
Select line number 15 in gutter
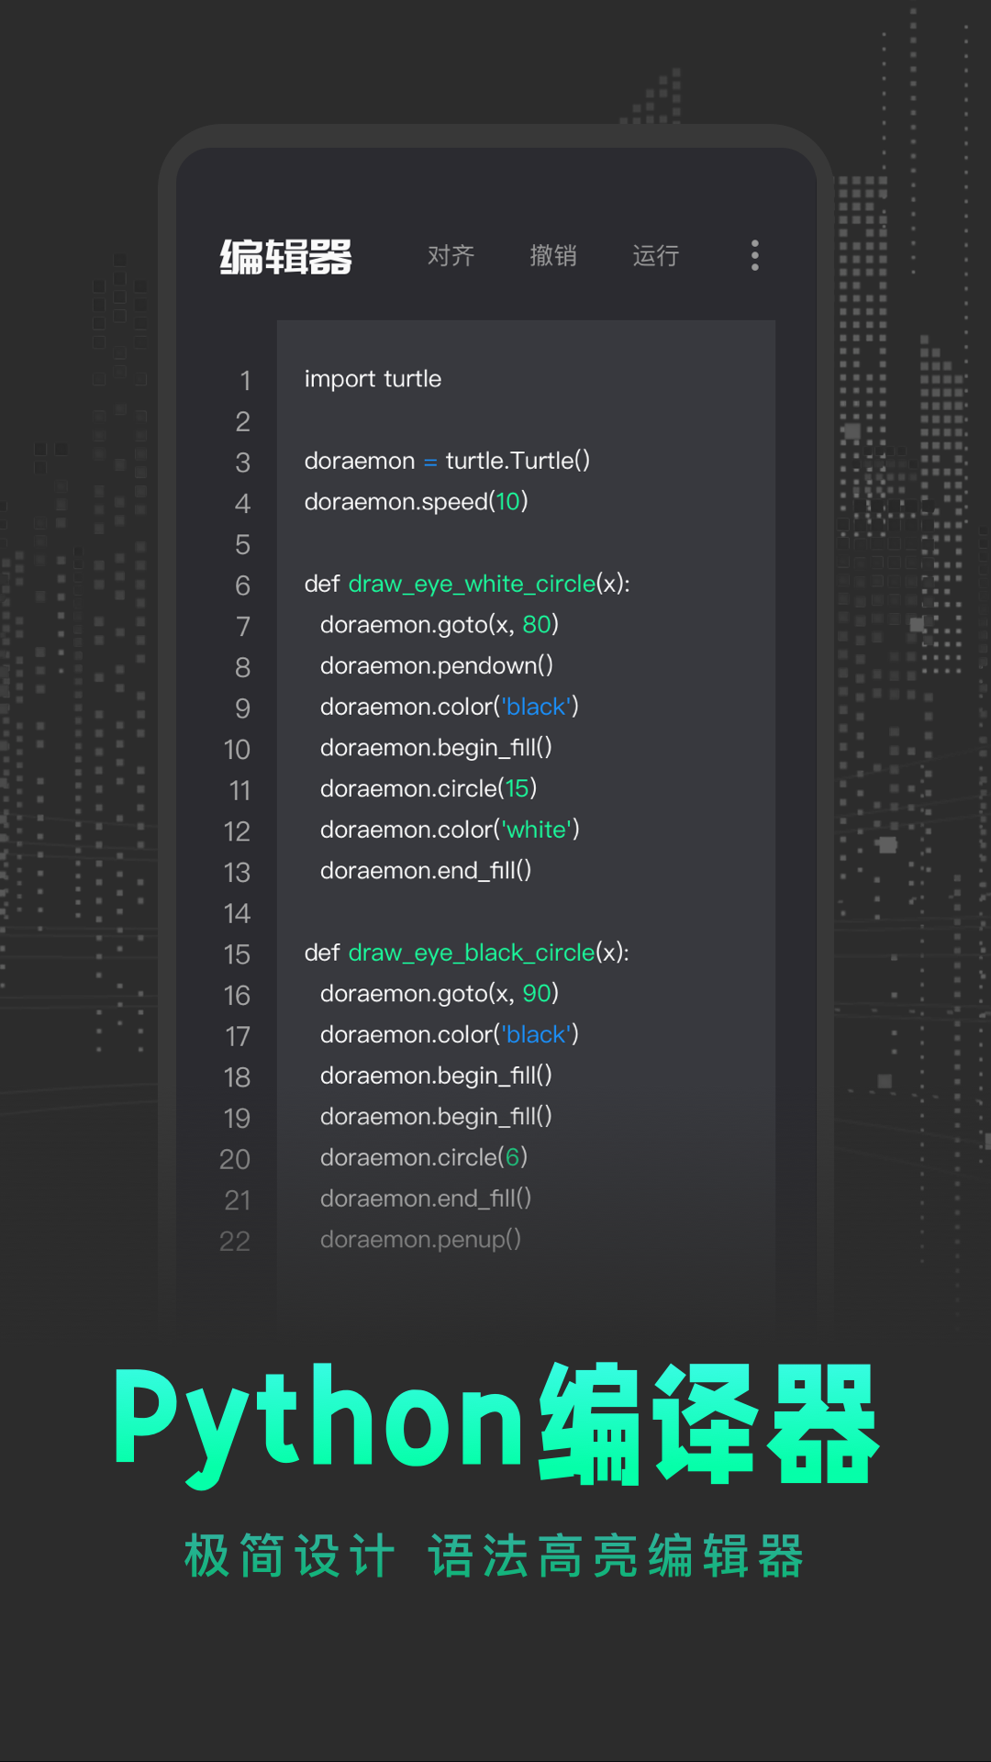pyautogui.click(x=237, y=954)
